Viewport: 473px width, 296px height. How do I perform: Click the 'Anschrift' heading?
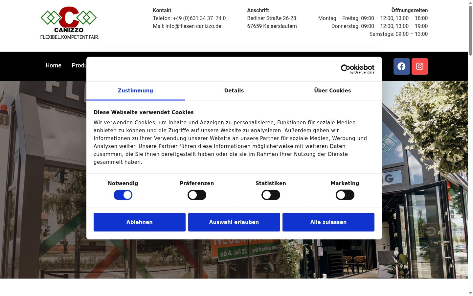(x=258, y=11)
